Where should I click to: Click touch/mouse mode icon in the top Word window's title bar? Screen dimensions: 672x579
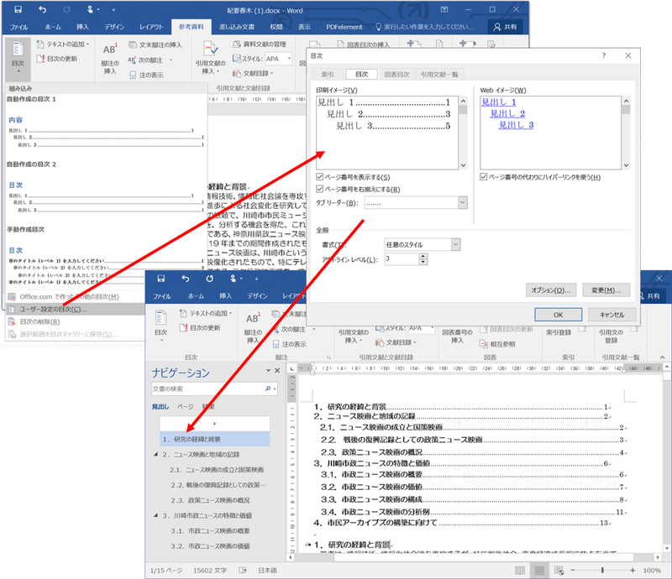[90, 9]
